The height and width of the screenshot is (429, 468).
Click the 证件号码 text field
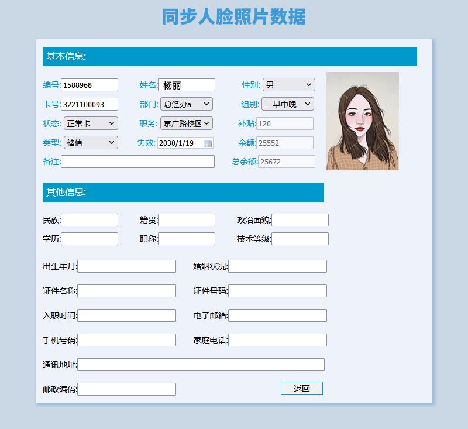pos(277,291)
